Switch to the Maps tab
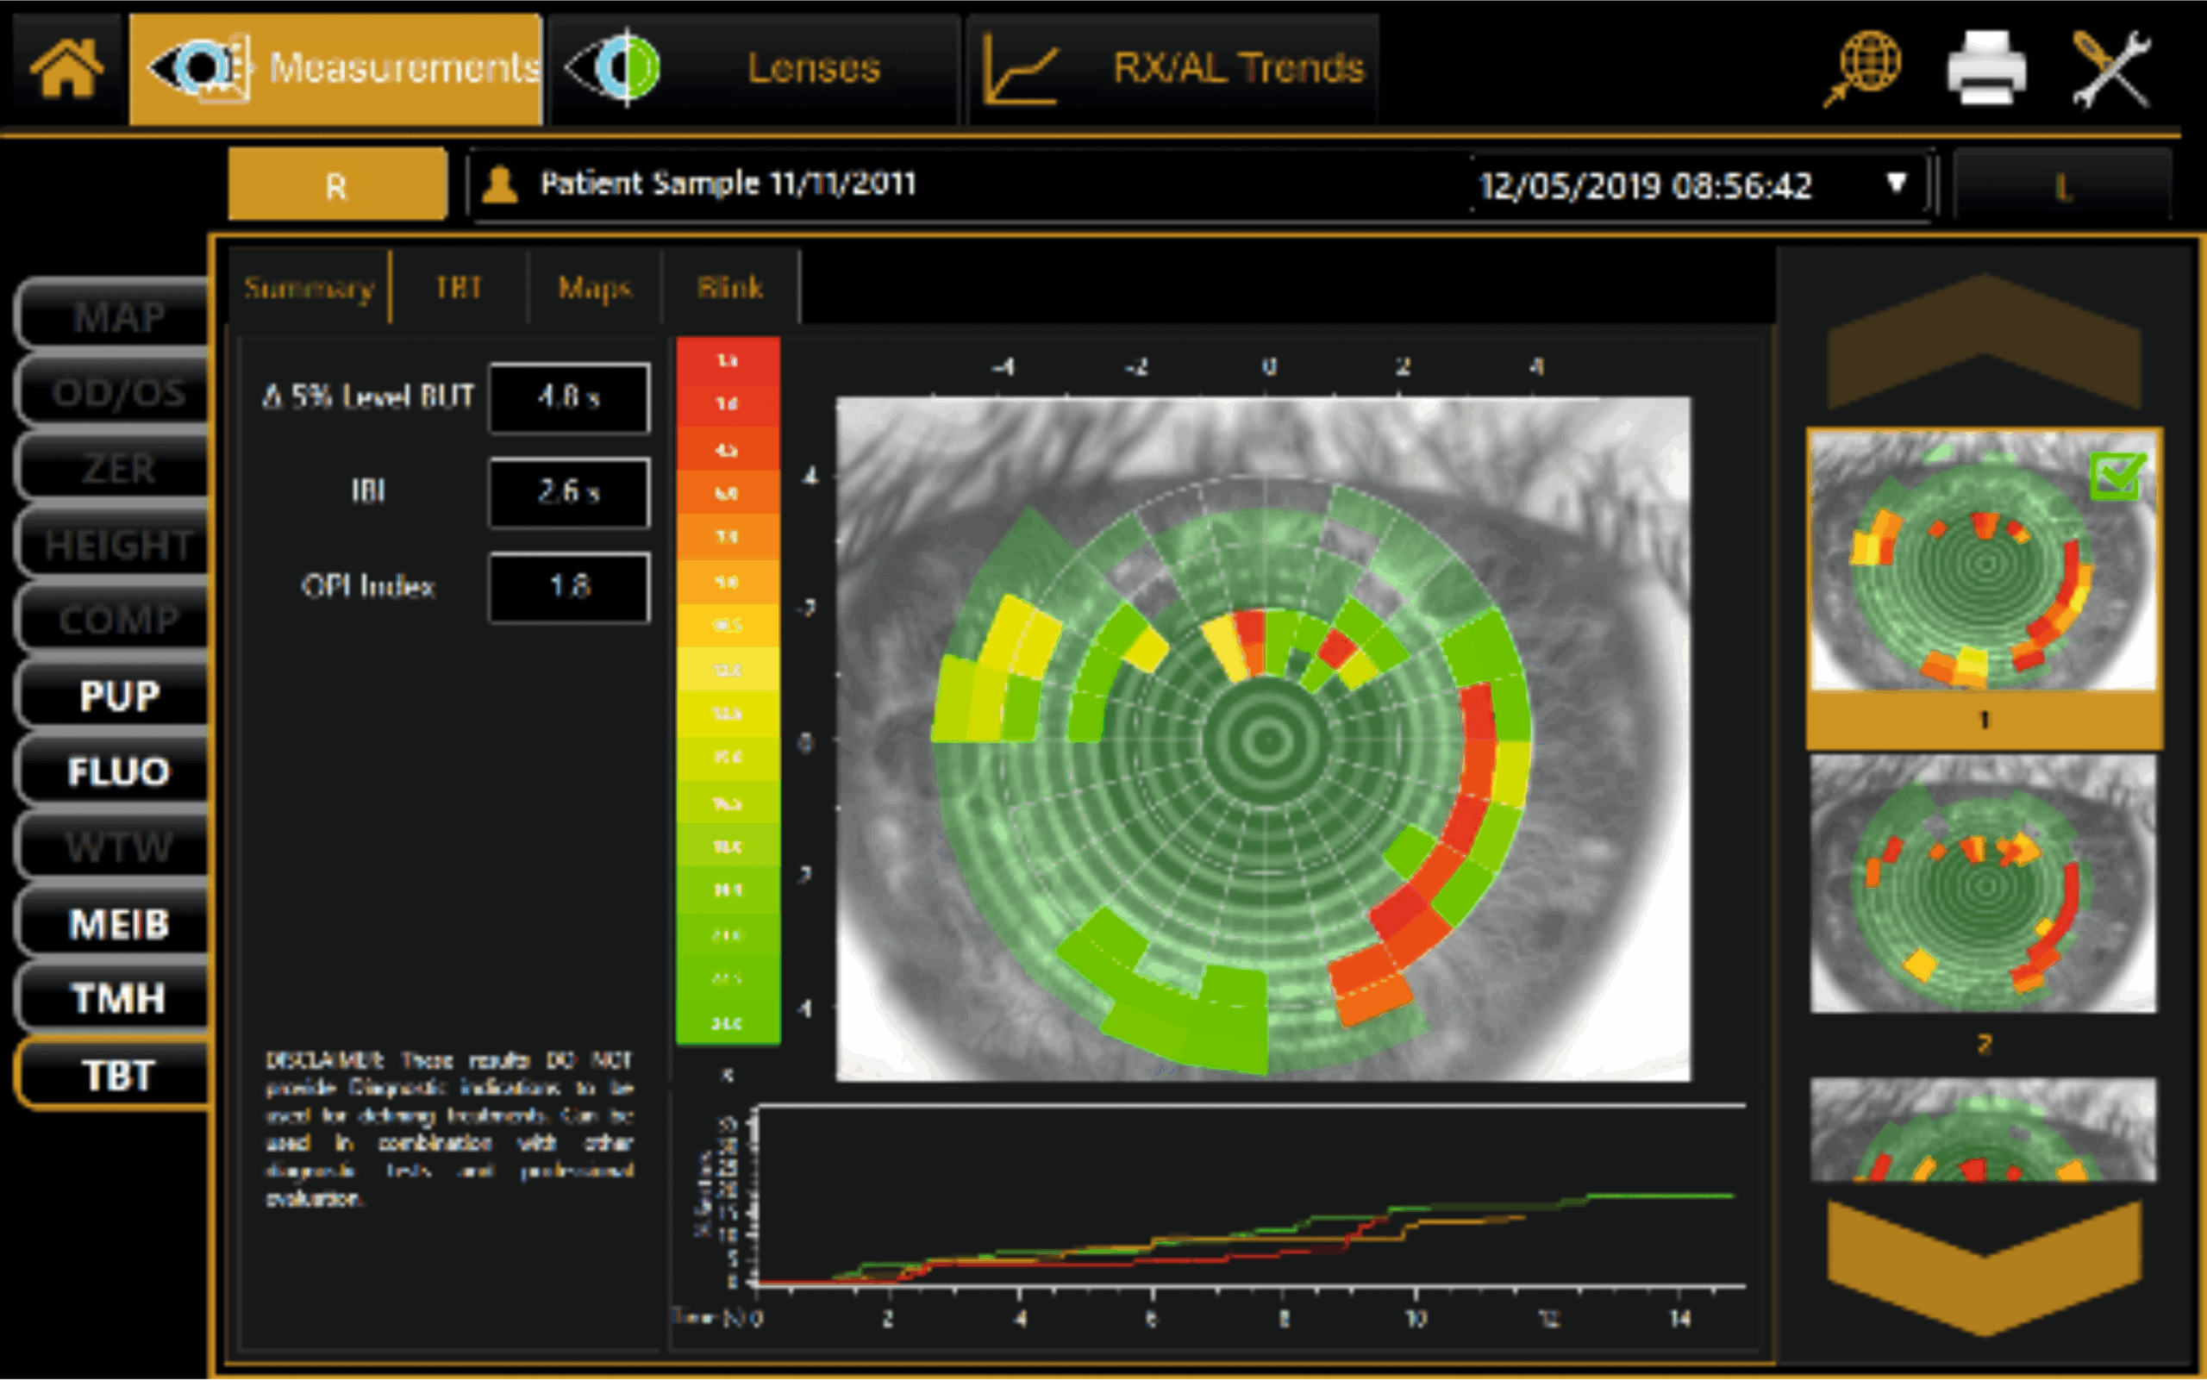The image size is (2207, 1380). (594, 289)
